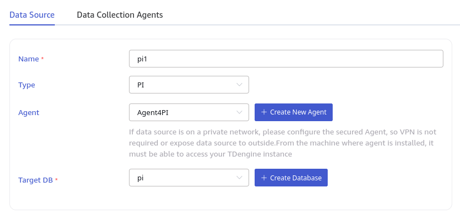The height and width of the screenshot is (213, 460).
Task: Click the plus icon on Create New Agent
Action: pos(263,112)
